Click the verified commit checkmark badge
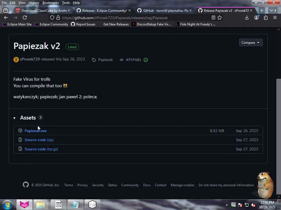Viewport: 281px width, 210px height. tap(146, 60)
